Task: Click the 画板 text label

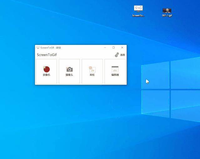Action: (x=92, y=75)
